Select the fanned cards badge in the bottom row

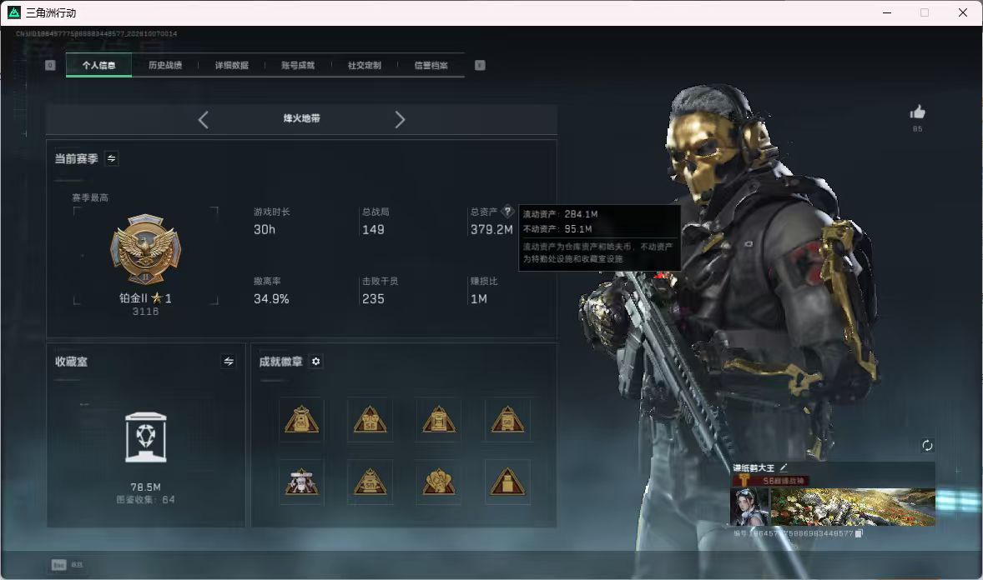(x=439, y=482)
